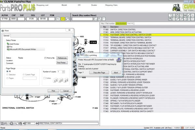Screen dimensions: 195x130
Task: Open the shopping cart toolbar icon
Action: tap(181, 15)
